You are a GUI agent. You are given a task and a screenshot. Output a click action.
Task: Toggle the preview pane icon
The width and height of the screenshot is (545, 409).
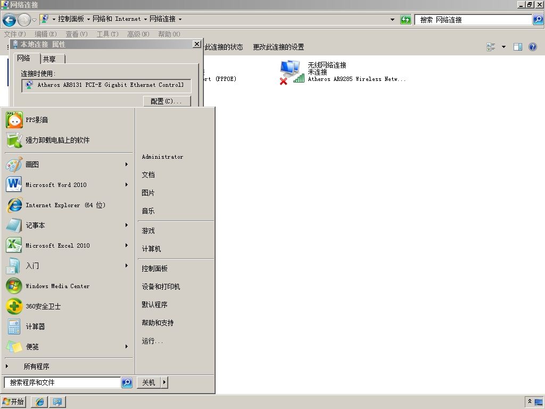517,47
